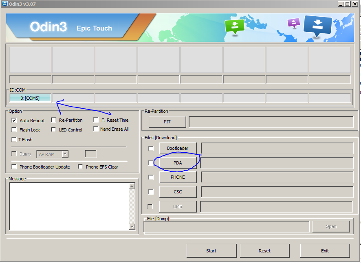Click the small field right of AP RAM
The height and width of the screenshot is (263, 361).
coord(91,154)
